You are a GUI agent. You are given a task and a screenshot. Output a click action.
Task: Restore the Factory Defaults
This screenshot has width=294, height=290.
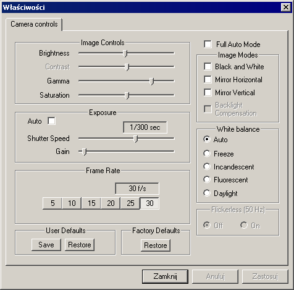coord(156,245)
